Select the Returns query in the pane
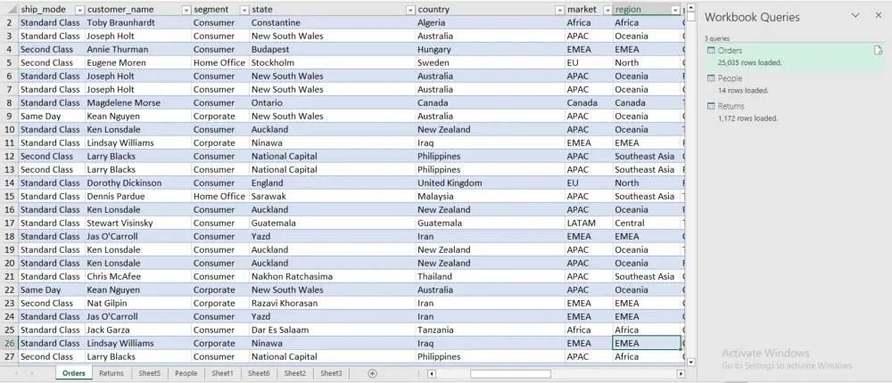 (731, 106)
